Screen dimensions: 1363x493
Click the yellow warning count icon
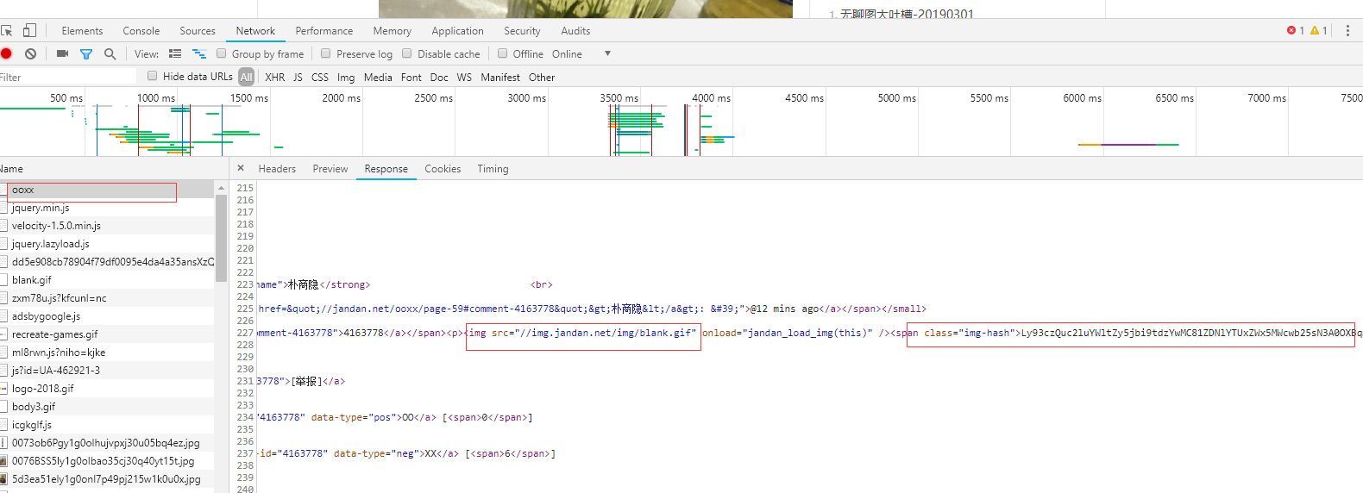1315,30
